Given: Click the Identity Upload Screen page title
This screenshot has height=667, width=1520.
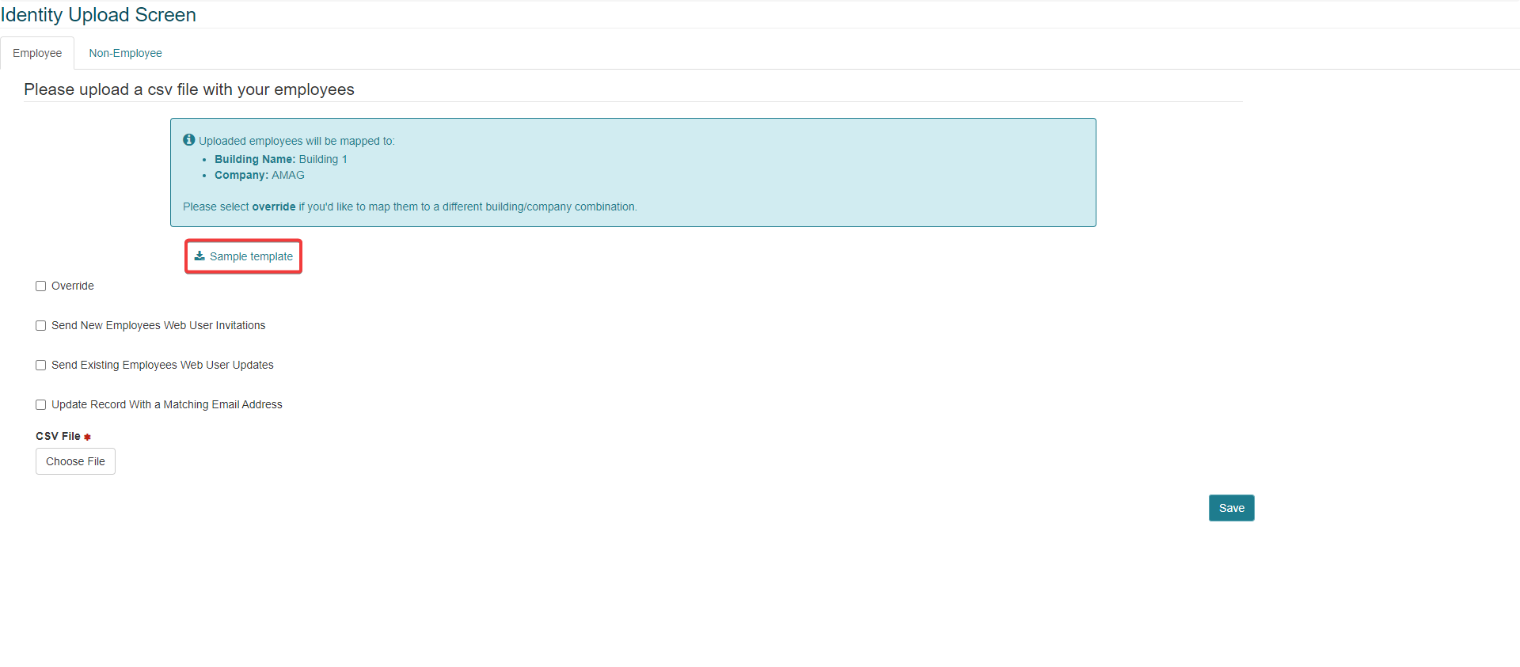Looking at the screenshot, I should 98,14.
